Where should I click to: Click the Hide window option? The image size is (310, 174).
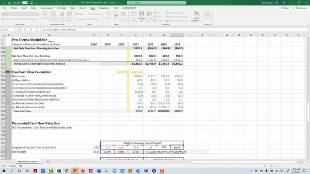(x=157, y=17)
